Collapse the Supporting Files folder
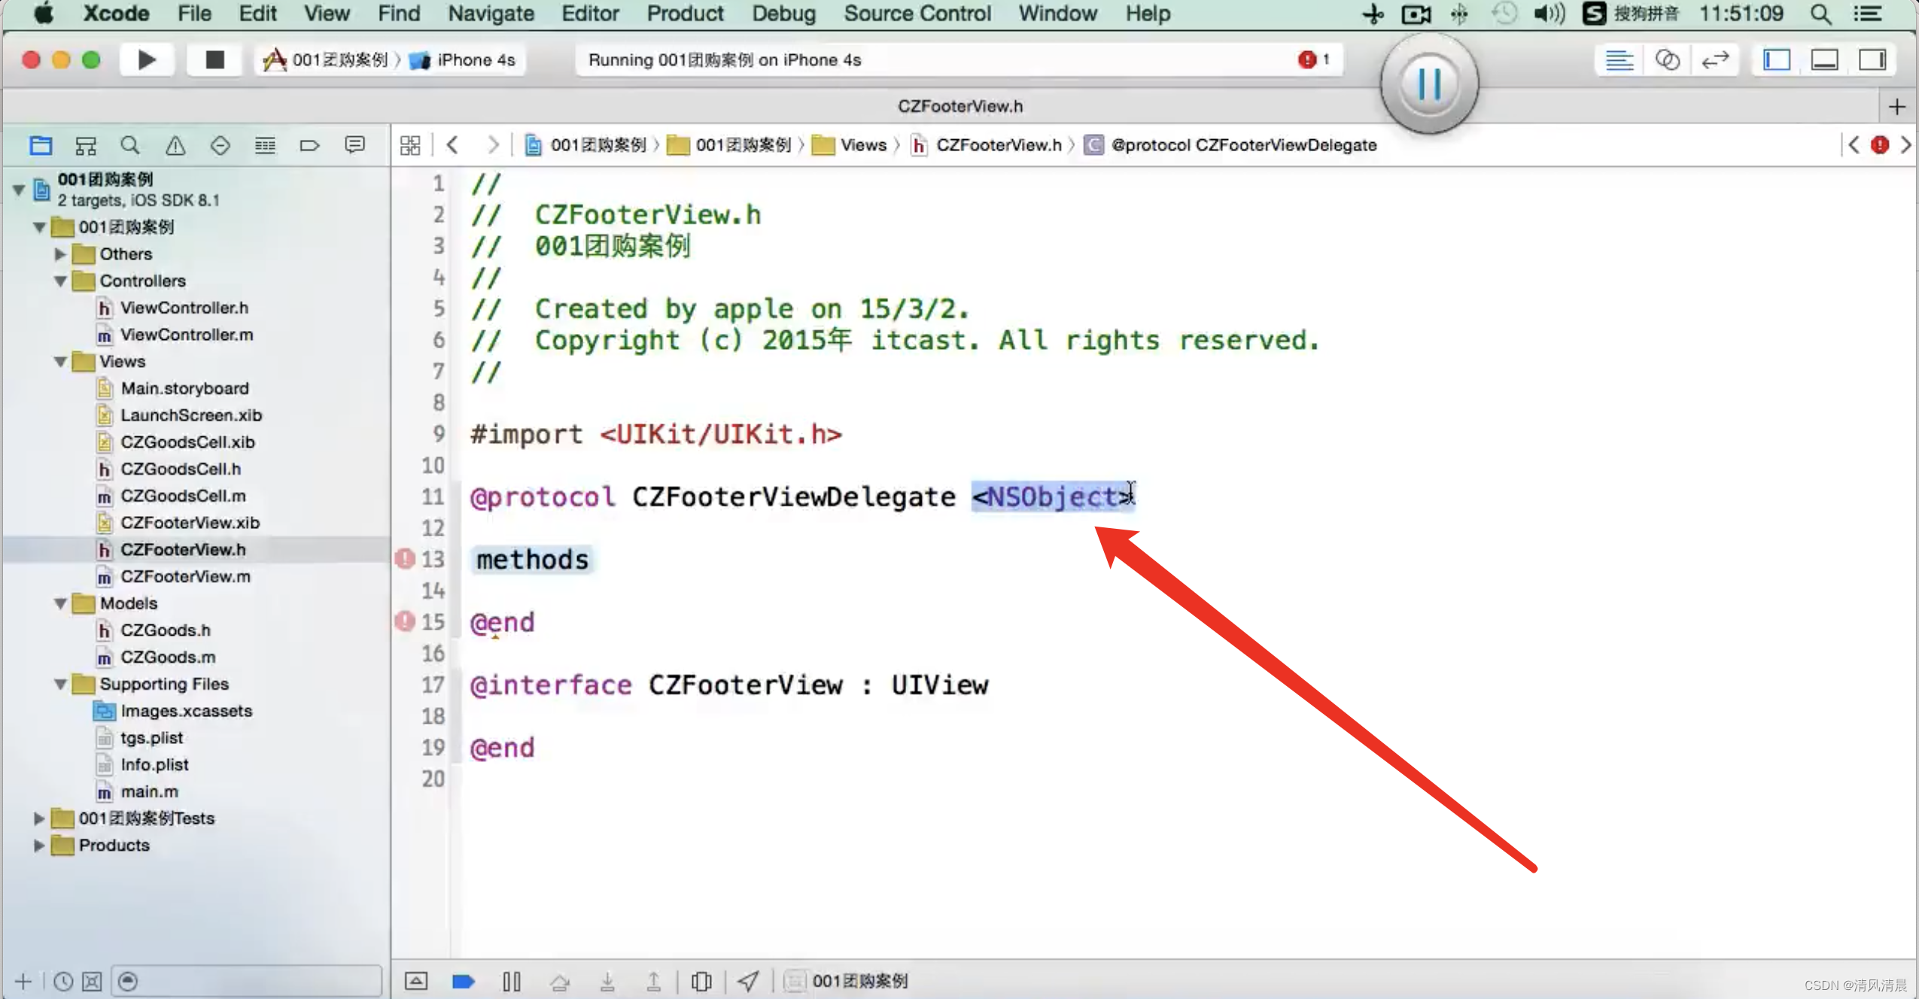This screenshot has height=999, width=1919. click(x=60, y=684)
